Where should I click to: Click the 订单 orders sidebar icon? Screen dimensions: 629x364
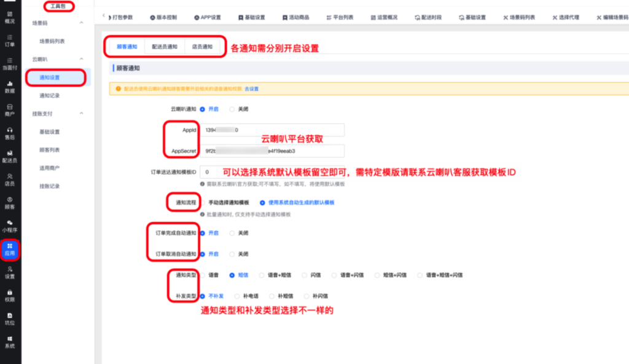pyautogui.click(x=10, y=40)
